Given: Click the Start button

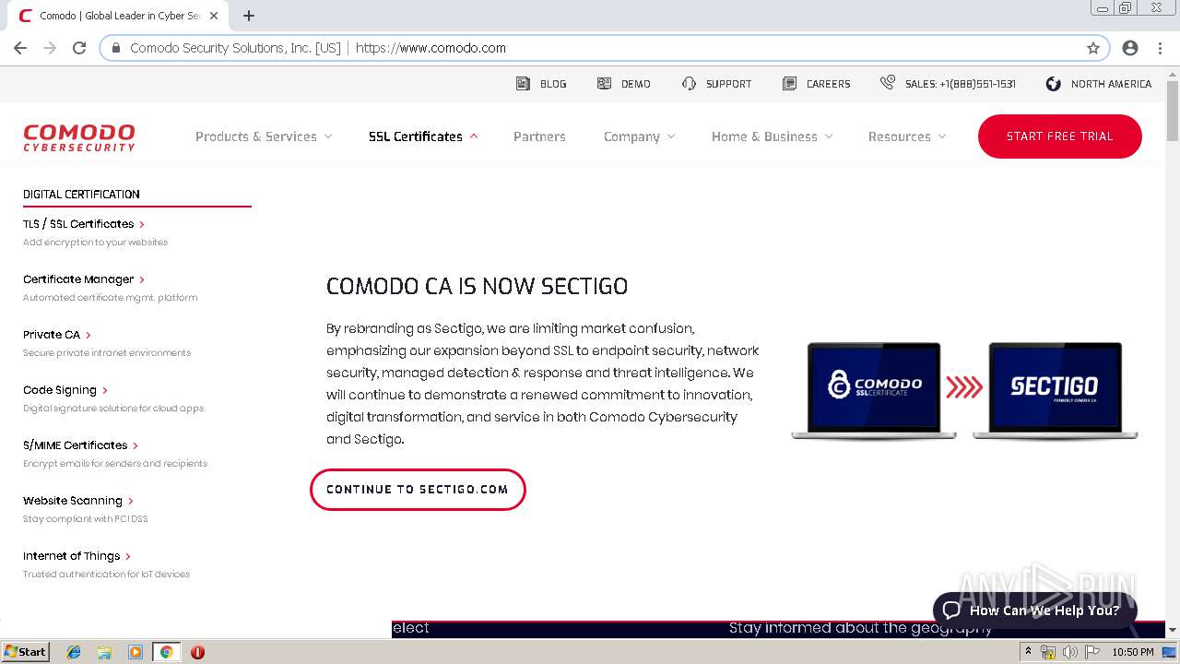Looking at the screenshot, I should (25, 652).
